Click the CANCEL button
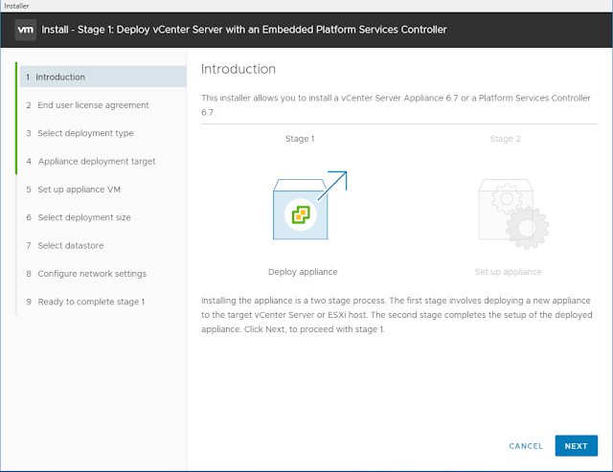Image resolution: width=613 pixels, height=472 pixels. [x=526, y=446]
